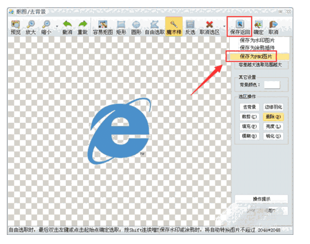Click the 放大 zoom in icon
The height and width of the screenshot is (244, 310).
(x=30, y=24)
